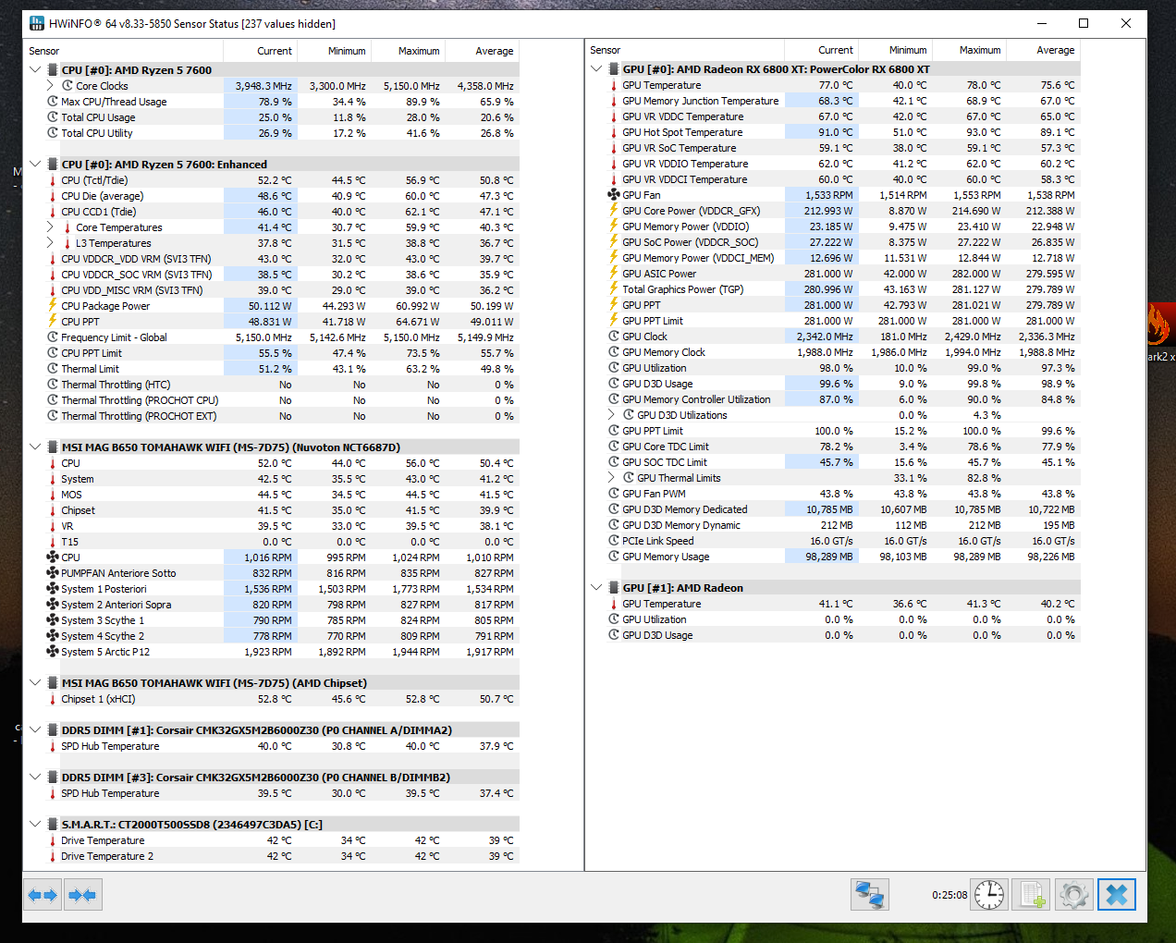Click the blue X close sensors button
1176x943 pixels.
click(x=1116, y=895)
